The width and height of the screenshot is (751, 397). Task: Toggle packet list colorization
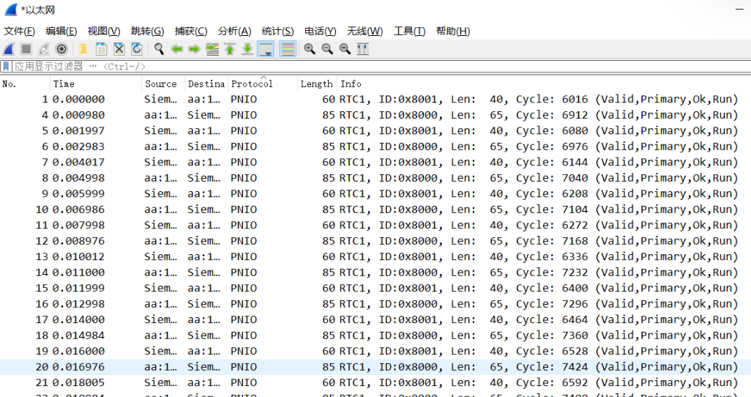click(288, 49)
